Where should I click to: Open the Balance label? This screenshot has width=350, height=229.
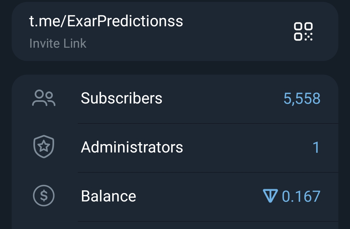point(108,196)
